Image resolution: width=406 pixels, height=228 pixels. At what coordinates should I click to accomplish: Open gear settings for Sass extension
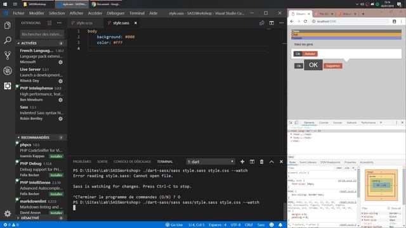tap(61, 118)
